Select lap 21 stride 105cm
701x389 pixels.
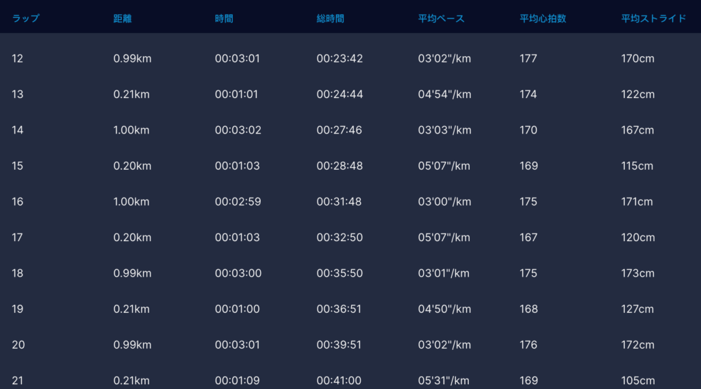638,381
